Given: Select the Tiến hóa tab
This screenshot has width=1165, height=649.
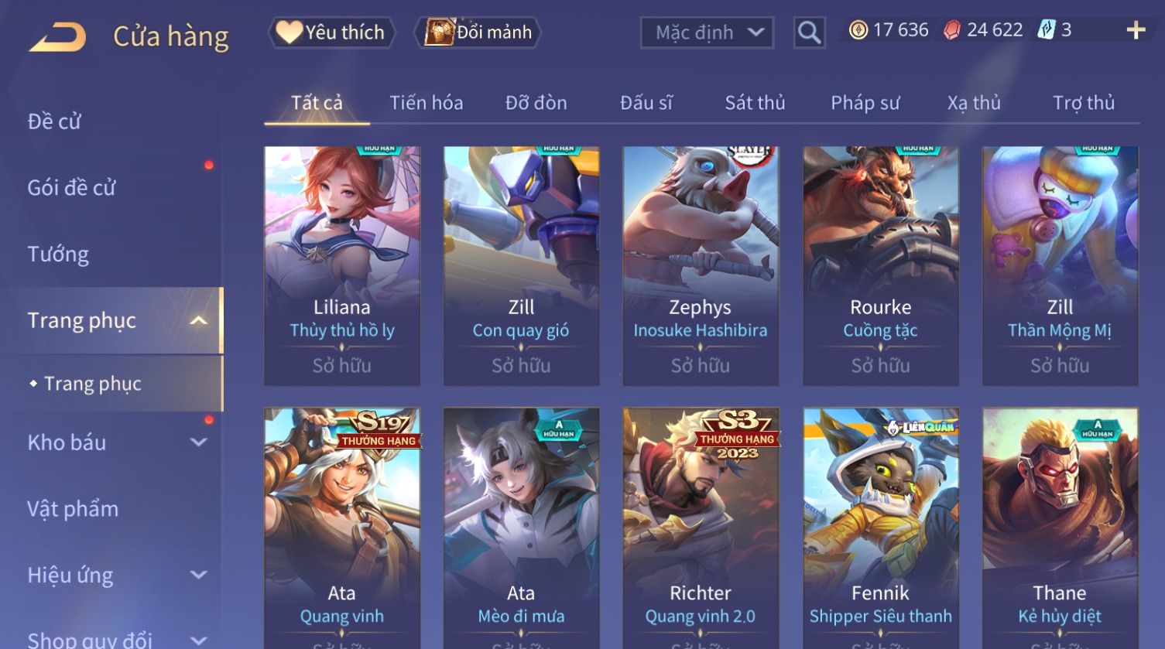Looking at the screenshot, I should pyautogui.click(x=427, y=103).
